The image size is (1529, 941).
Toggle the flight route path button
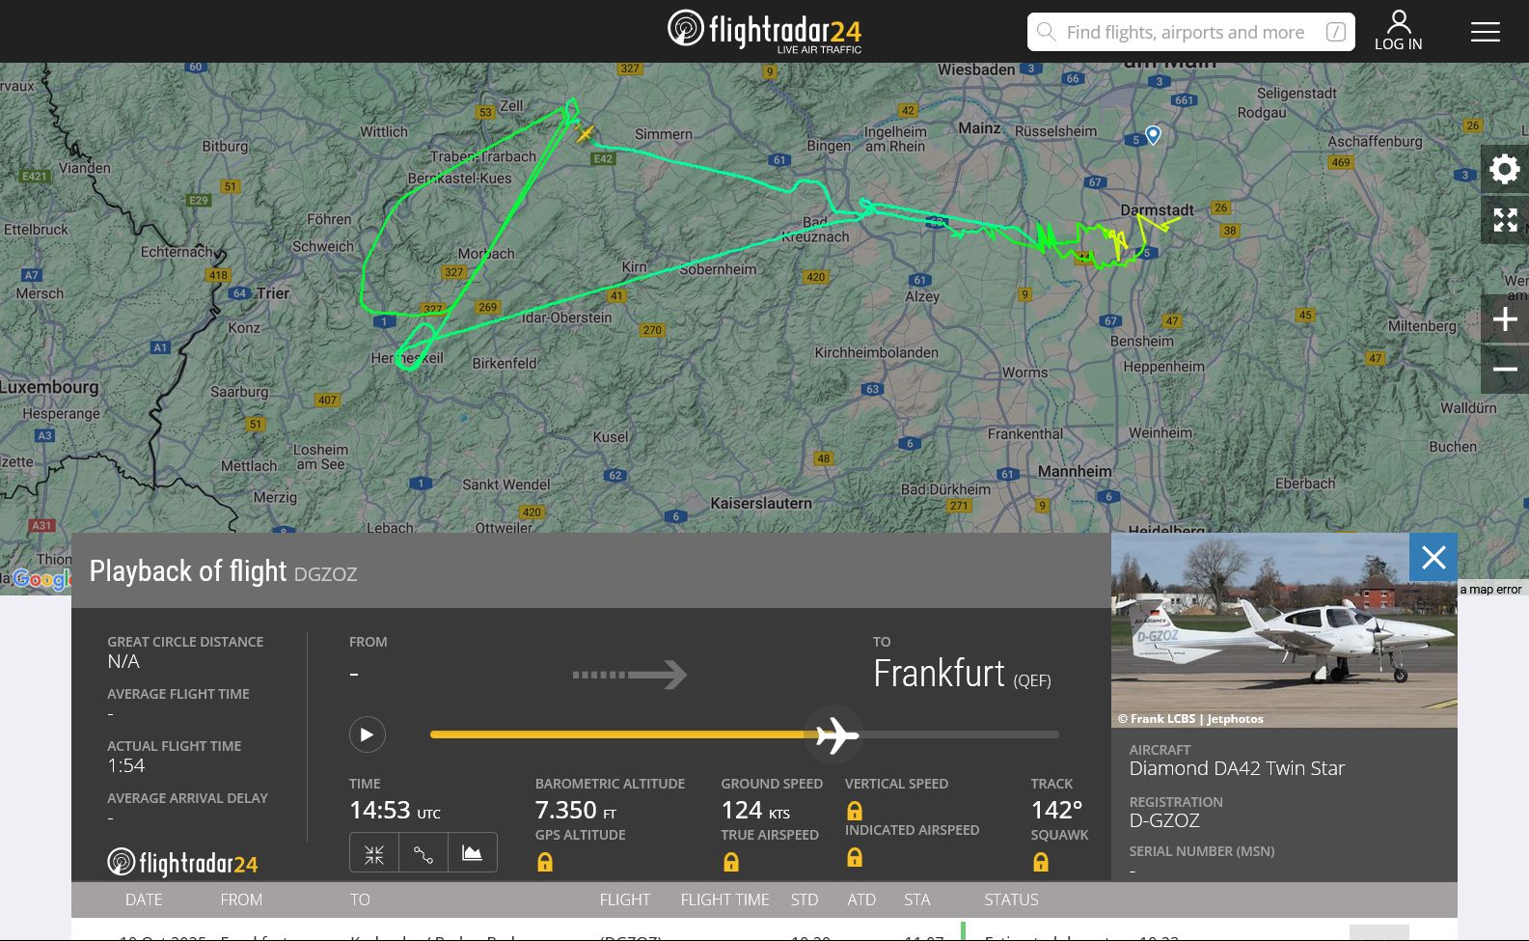(423, 853)
